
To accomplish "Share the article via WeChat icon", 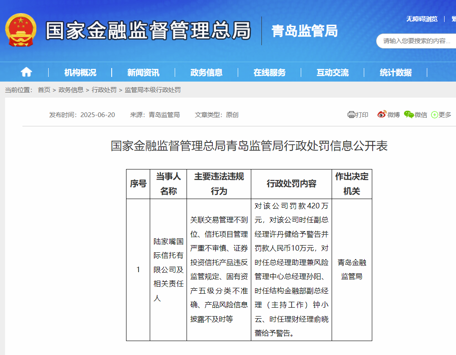I will pyautogui.click(x=409, y=115).
